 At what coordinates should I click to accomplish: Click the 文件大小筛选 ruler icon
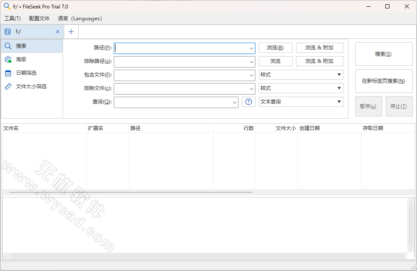[8, 86]
